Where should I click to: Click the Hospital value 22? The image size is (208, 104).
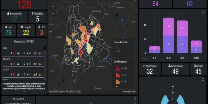pyautogui.click(x=26, y=32)
